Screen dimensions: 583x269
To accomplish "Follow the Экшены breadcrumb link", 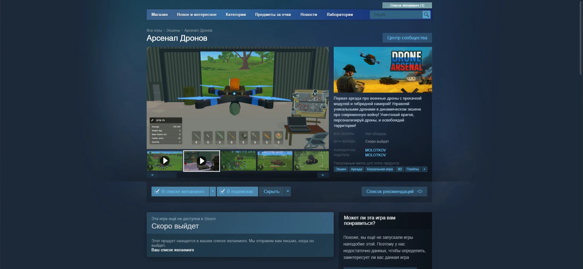I will pyautogui.click(x=173, y=30).
